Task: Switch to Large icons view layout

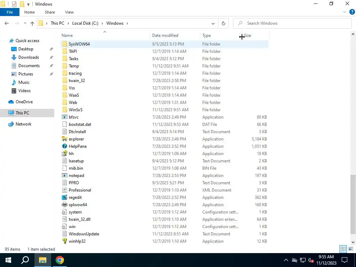Action: click(351, 249)
